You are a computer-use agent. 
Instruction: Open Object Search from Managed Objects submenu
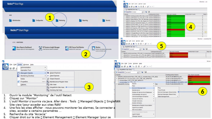60,79
